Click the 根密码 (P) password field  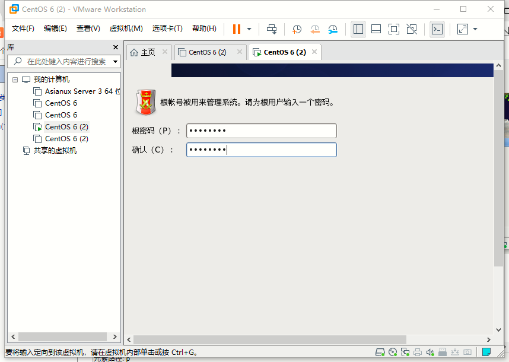pyautogui.click(x=261, y=131)
